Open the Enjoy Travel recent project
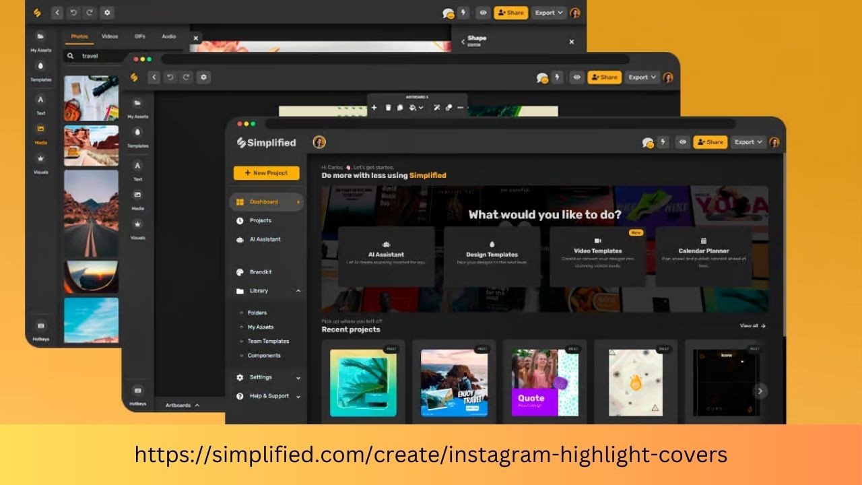This screenshot has height=485, width=862. (455, 382)
